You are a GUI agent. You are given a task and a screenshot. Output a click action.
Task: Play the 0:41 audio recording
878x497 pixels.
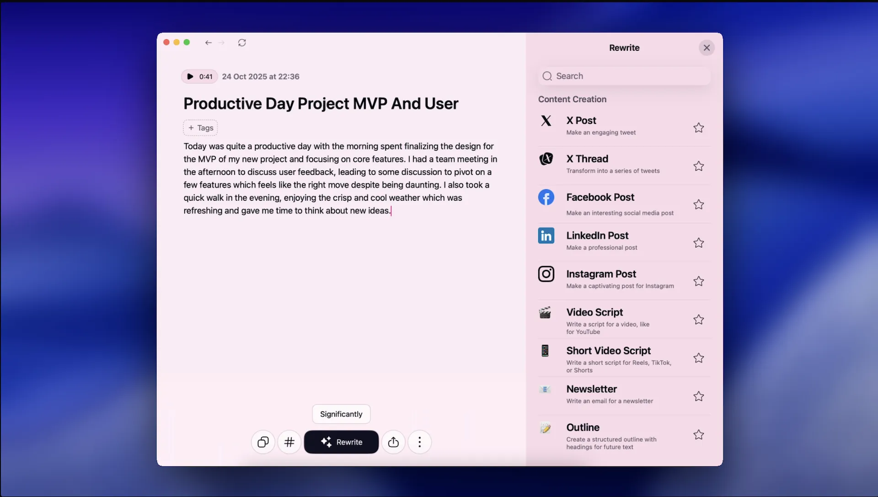[x=190, y=76]
